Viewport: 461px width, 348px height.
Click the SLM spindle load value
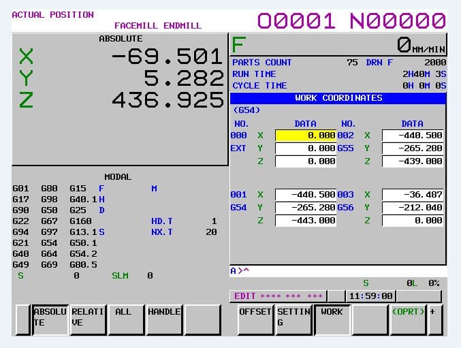(x=150, y=276)
